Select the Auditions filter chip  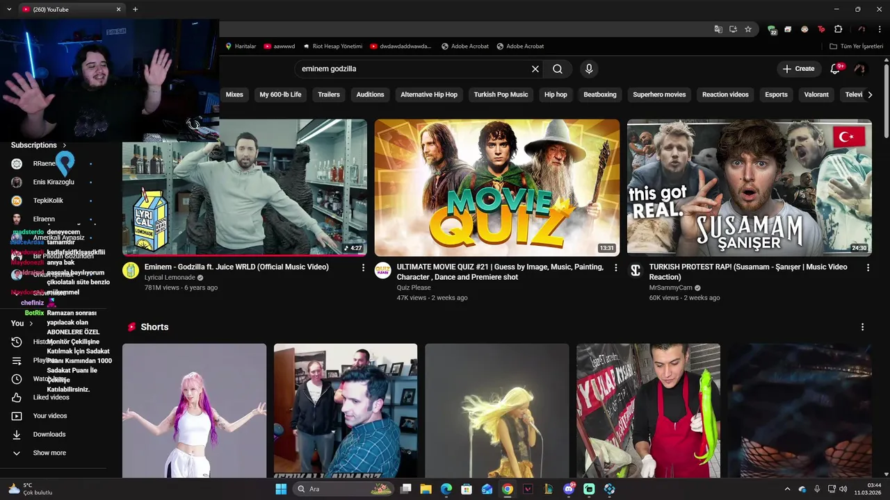(370, 94)
